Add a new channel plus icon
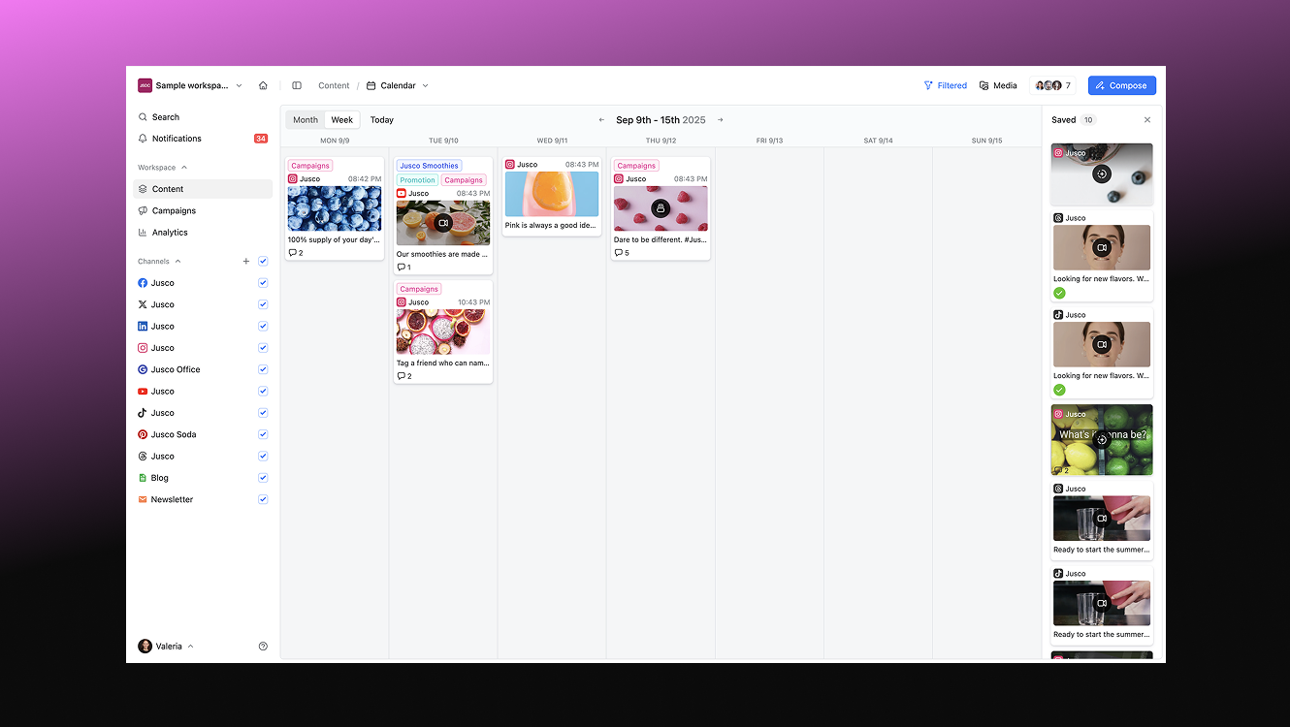 [x=246, y=262]
